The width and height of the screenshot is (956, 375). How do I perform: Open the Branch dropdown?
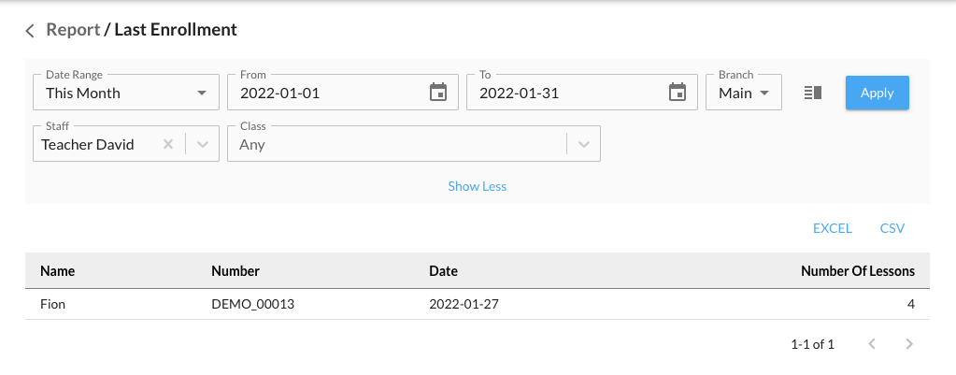744,93
